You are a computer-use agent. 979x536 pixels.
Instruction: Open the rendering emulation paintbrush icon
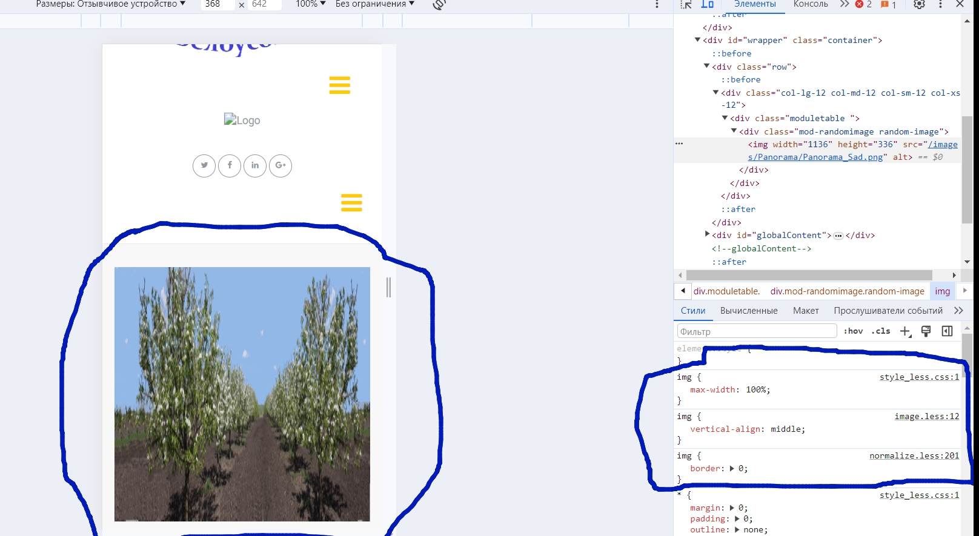click(x=926, y=331)
